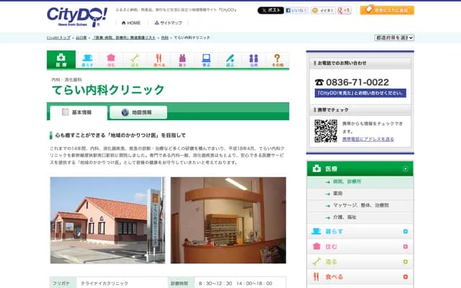Click the 医療・病院、診療所 list breadcrumb

(x=124, y=37)
